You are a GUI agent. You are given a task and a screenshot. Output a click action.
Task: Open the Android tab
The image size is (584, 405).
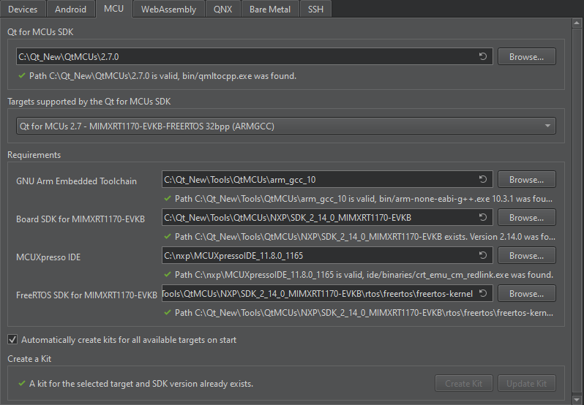(x=71, y=10)
